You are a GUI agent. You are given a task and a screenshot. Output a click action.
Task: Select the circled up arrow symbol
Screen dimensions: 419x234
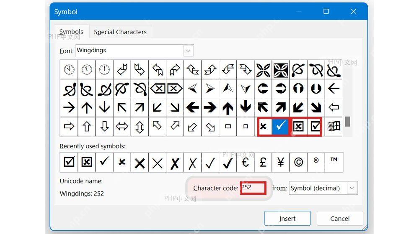click(298, 88)
